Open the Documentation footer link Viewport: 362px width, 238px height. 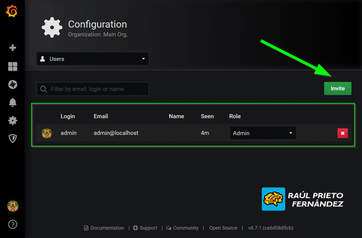(105, 228)
